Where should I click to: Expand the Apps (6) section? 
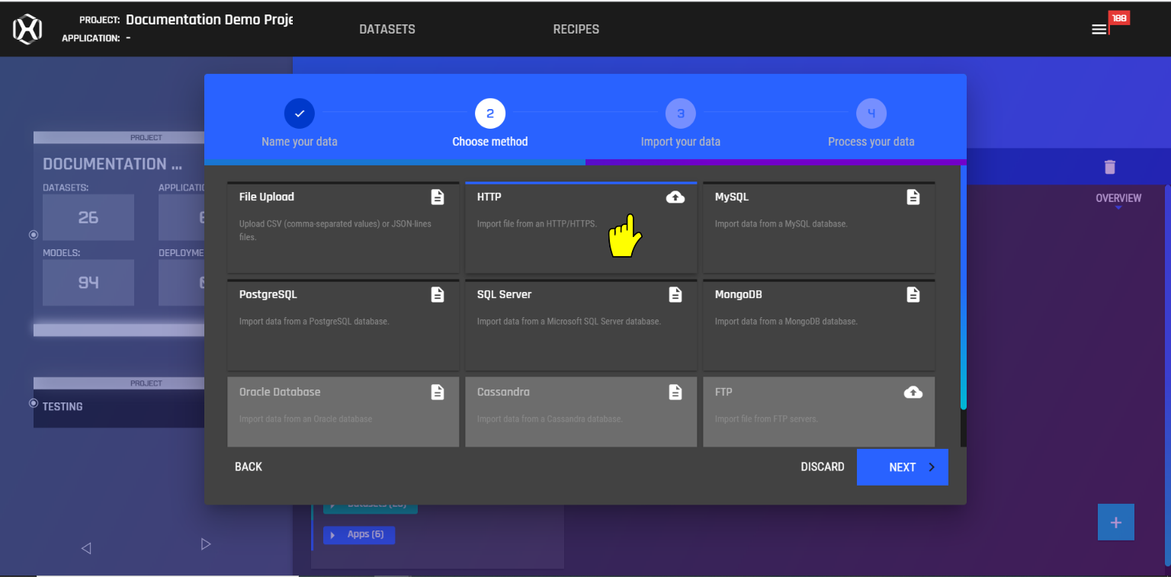coord(358,534)
